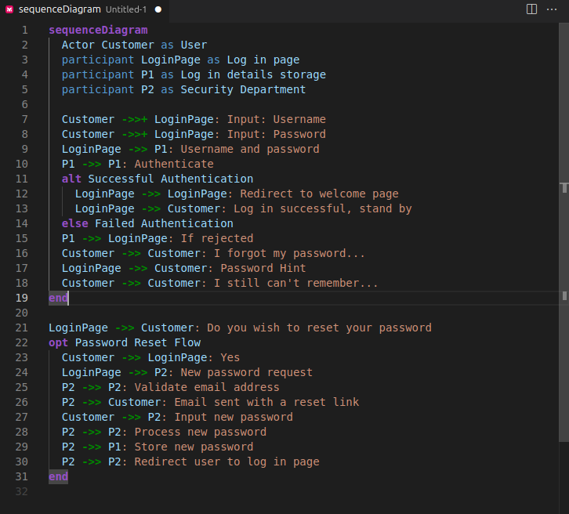
Task: Click line number 1 in the gutter
Action: tap(24, 30)
